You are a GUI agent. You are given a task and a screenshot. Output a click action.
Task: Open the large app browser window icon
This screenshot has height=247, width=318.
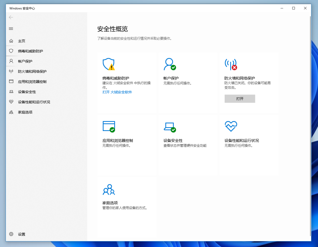click(x=109, y=127)
